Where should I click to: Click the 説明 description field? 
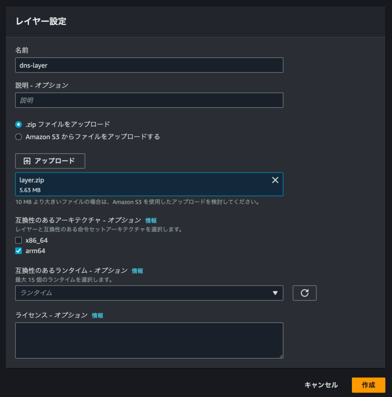[x=149, y=100]
